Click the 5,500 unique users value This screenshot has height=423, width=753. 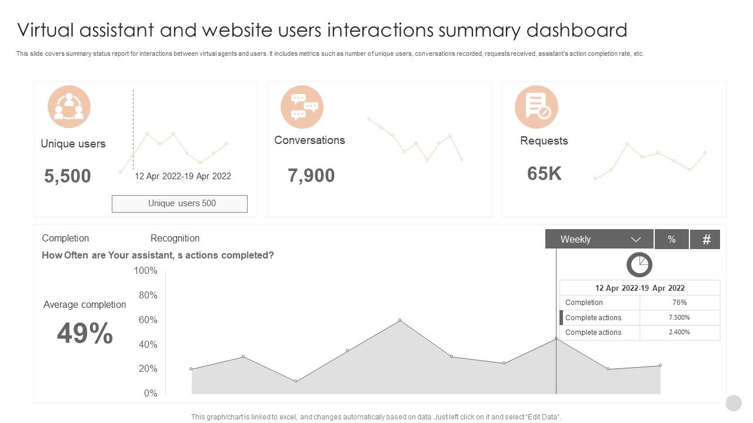(x=68, y=176)
